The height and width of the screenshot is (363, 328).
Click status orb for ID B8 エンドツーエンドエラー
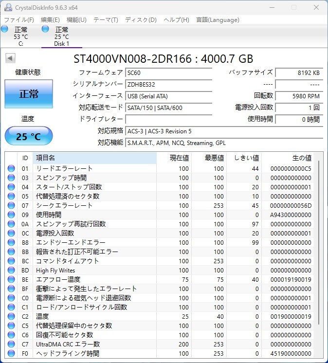(x=11, y=243)
